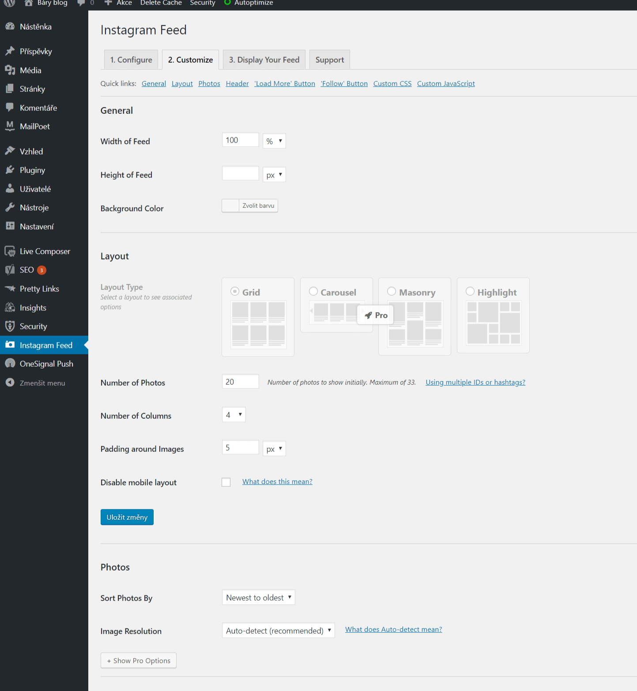Switch to the 1. Configure tab
Image resolution: width=637 pixels, height=691 pixels.
point(131,60)
